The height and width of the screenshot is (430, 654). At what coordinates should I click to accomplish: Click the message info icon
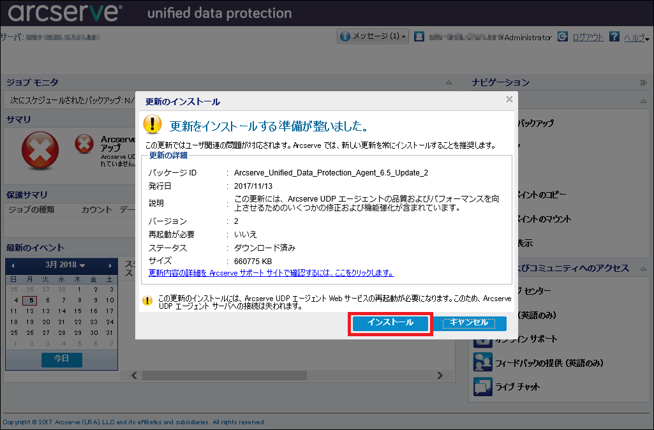pyautogui.click(x=345, y=37)
